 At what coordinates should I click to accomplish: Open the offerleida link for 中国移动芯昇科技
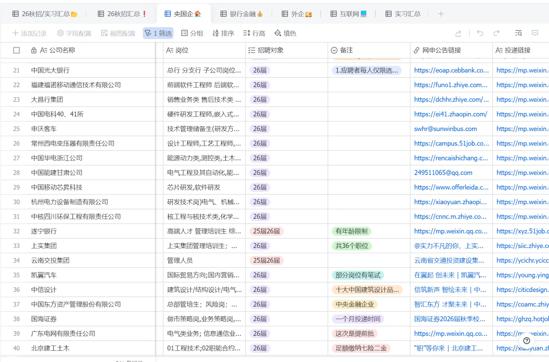(x=451, y=187)
